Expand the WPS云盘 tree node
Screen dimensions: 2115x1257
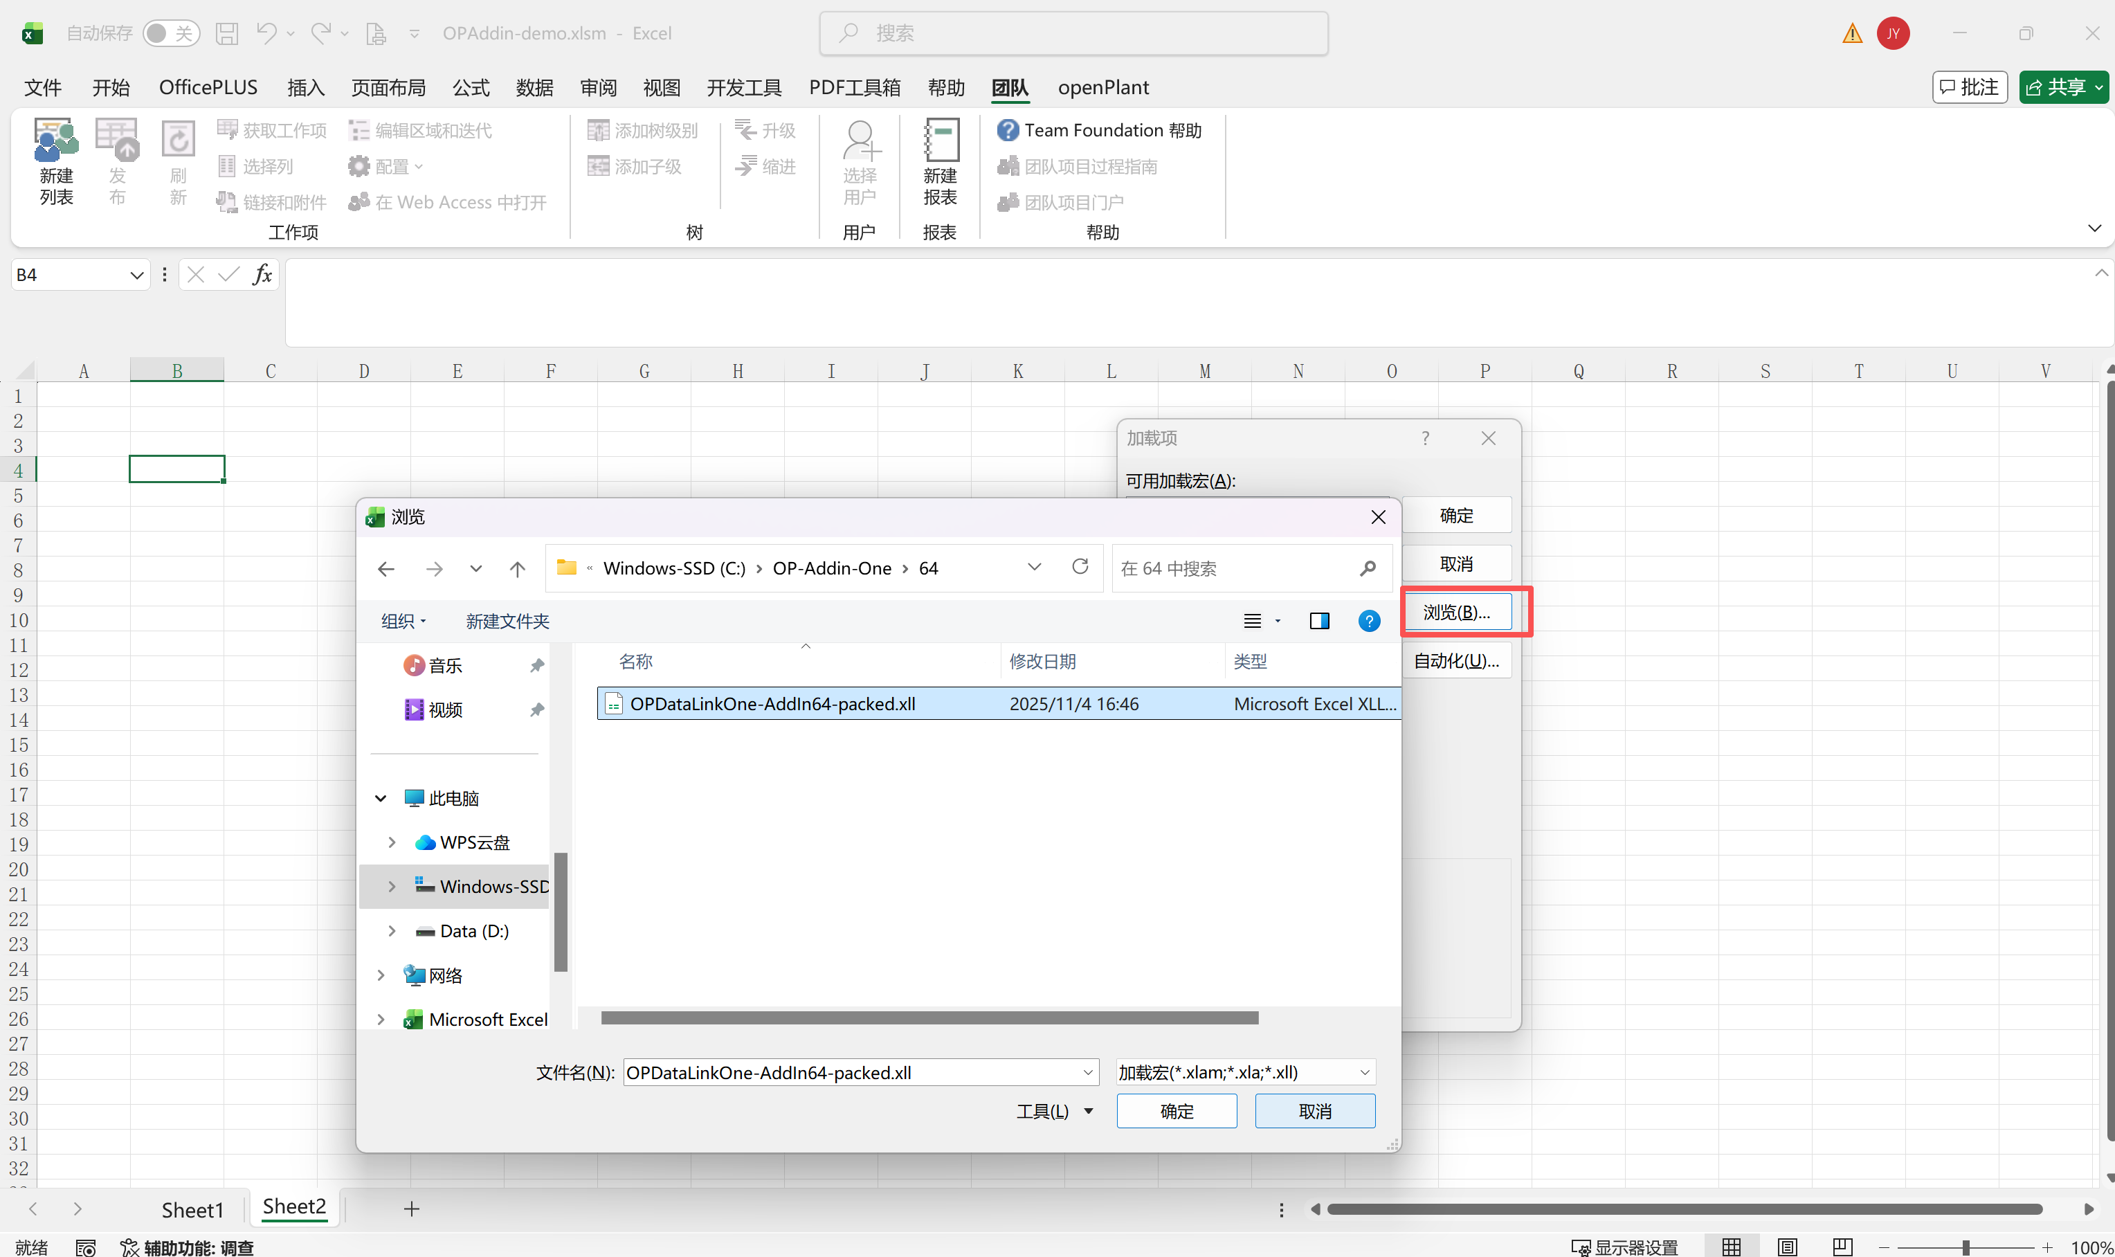tap(391, 842)
